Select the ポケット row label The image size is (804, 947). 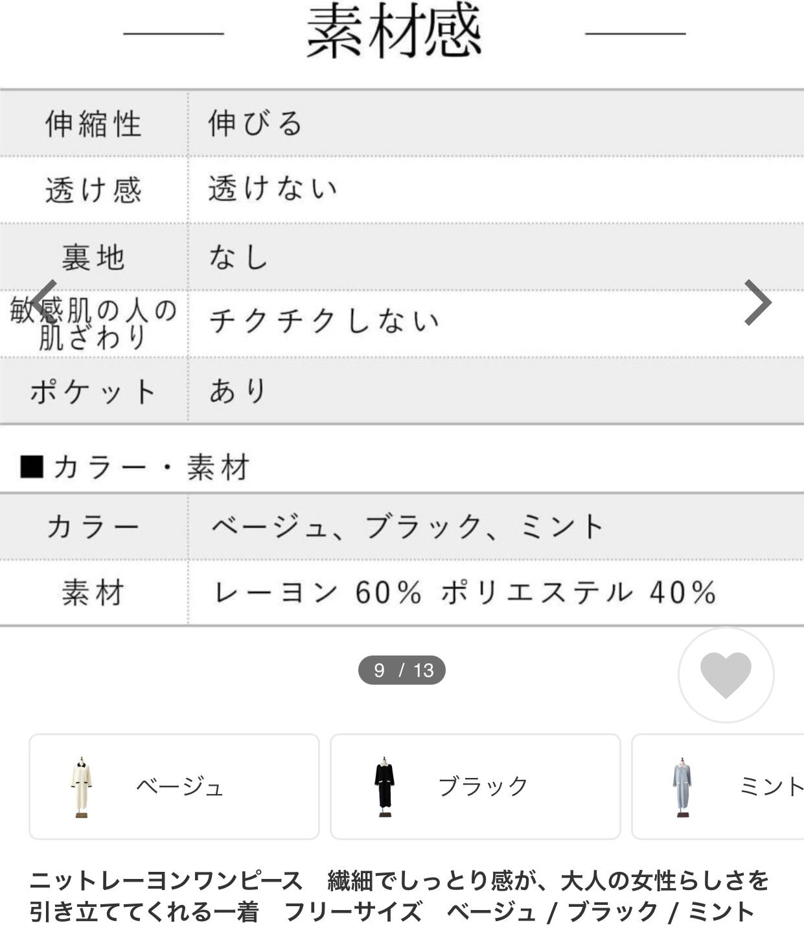tap(93, 391)
